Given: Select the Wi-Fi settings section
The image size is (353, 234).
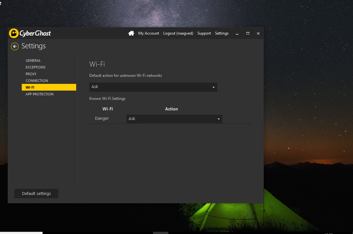Looking at the screenshot, I should point(49,87).
